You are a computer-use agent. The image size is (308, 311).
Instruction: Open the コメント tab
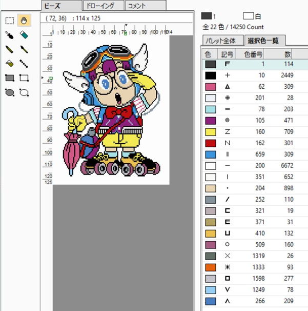[146, 6]
